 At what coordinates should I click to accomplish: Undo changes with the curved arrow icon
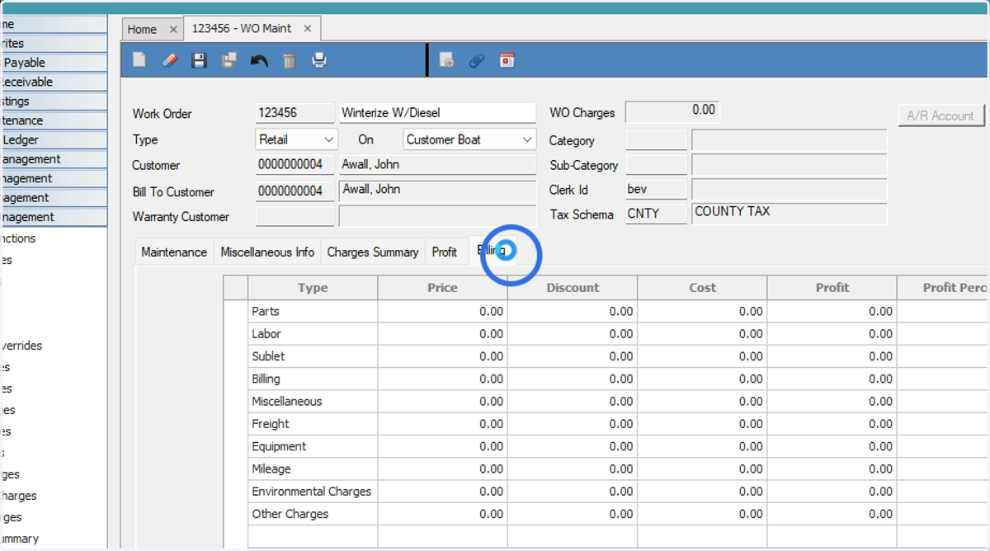(x=259, y=60)
